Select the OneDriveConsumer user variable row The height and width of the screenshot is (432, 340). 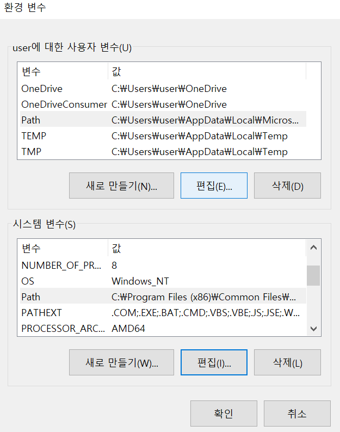(x=163, y=104)
